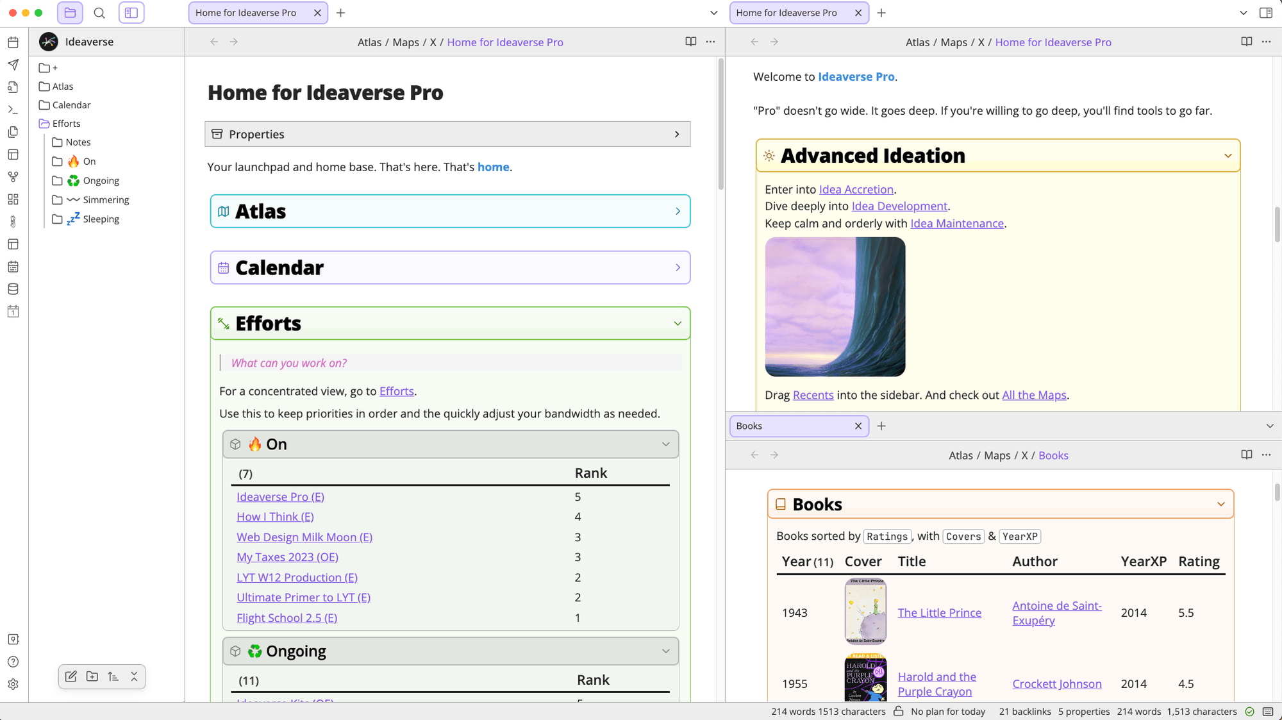Change sort order of the file explorer
Image resolution: width=1282 pixels, height=720 pixels.
click(113, 676)
